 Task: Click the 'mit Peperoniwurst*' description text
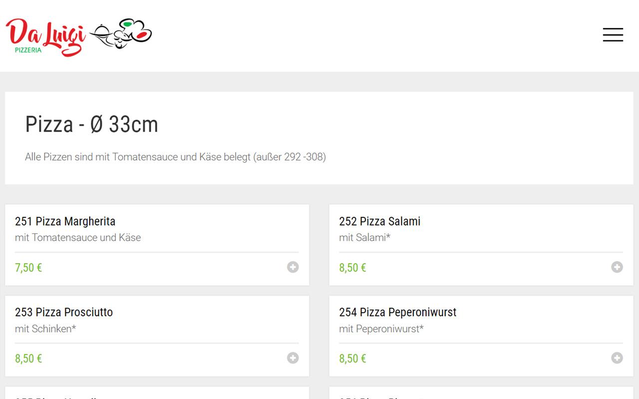coord(381,329)
